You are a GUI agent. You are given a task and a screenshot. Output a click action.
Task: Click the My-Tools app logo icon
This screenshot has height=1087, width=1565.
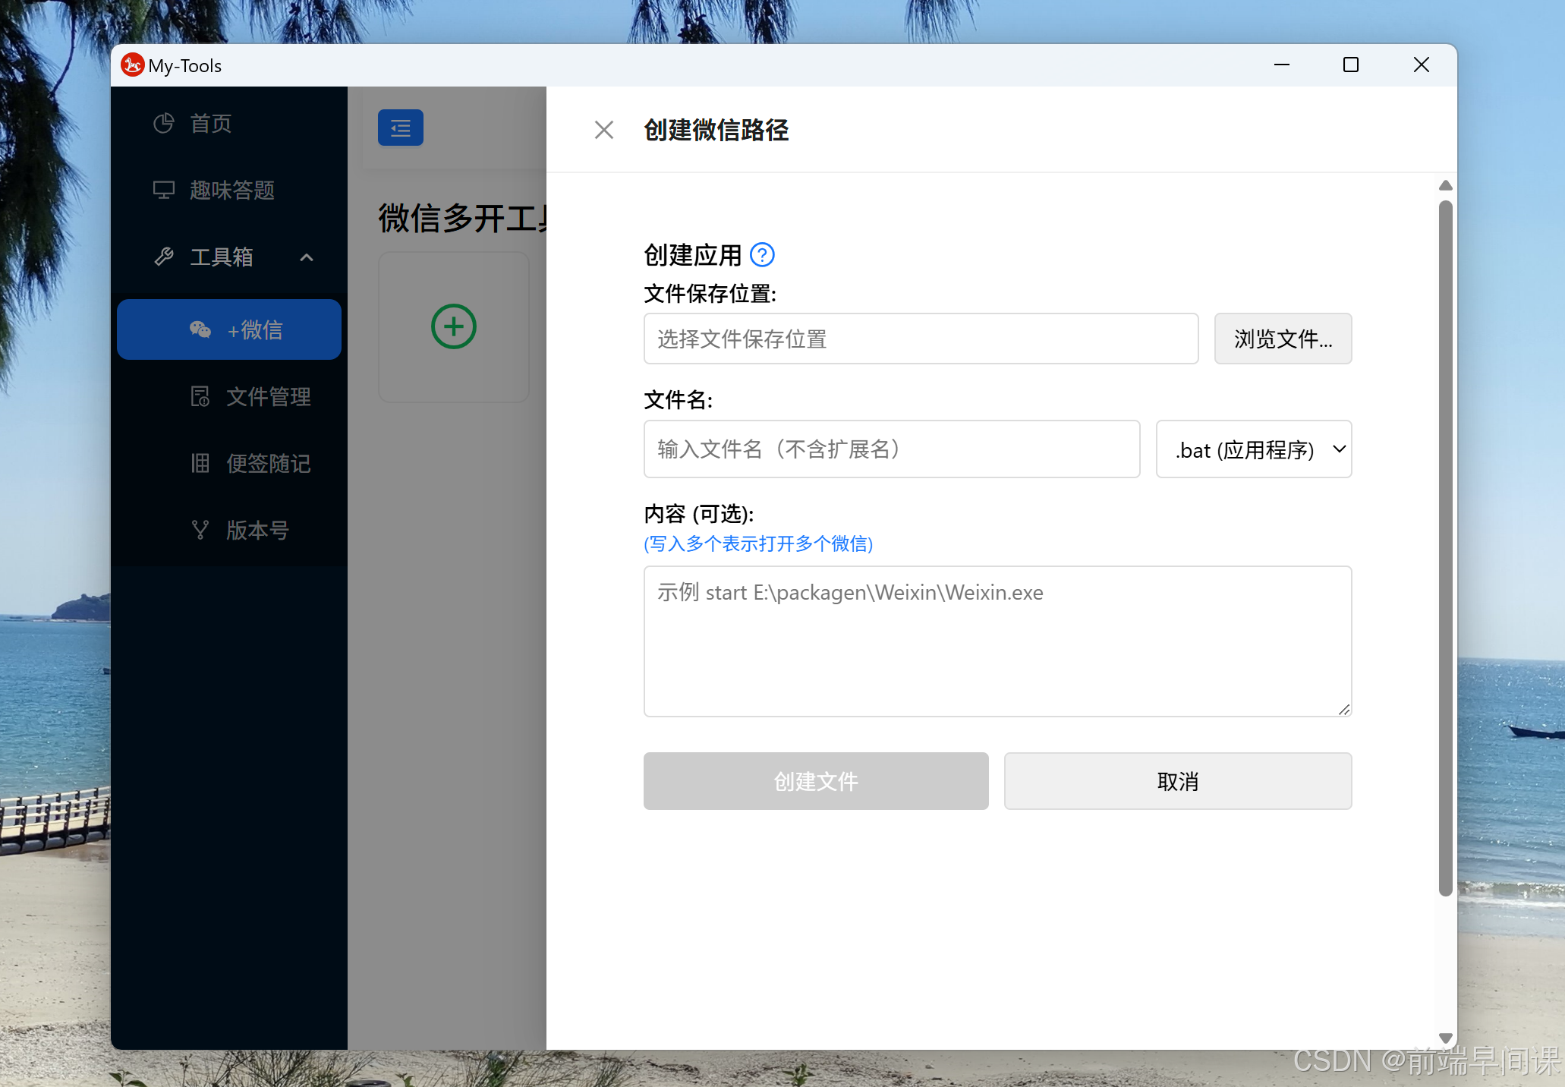coord(132,65)
